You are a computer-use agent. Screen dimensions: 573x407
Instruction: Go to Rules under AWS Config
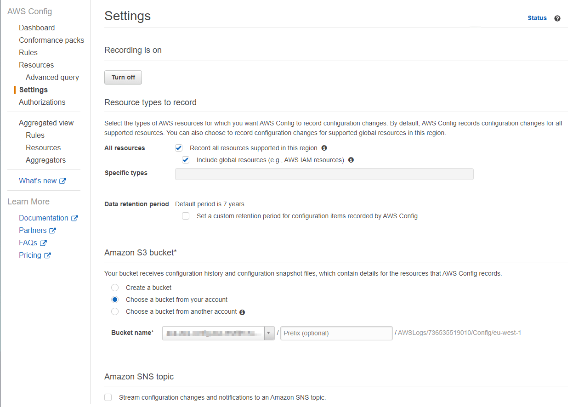(x=28, y=52)
